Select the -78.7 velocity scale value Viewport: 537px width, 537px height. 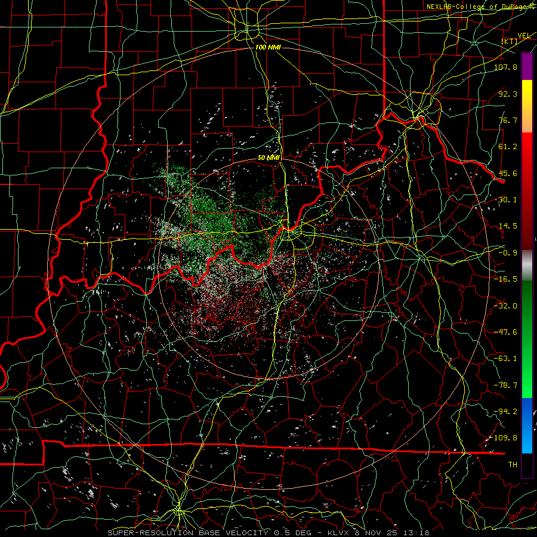pos(505,385)
